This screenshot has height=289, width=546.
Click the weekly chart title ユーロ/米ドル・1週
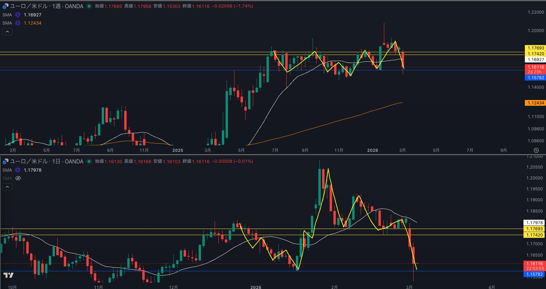pos(46,6)
